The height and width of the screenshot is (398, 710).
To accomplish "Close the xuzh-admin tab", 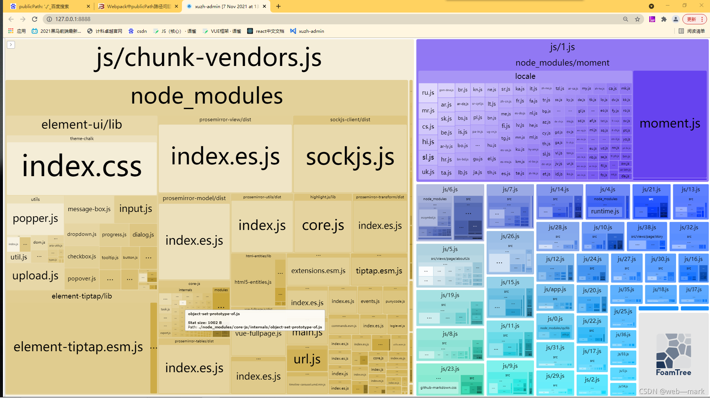I will pos(264,6).
